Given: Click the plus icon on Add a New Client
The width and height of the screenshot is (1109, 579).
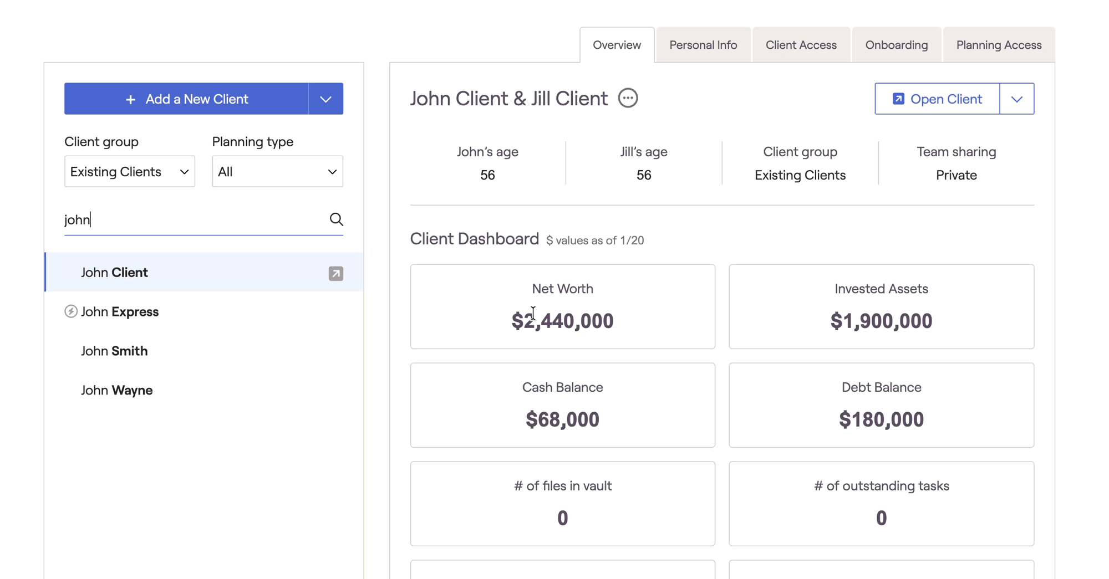Looking at the screenshot, I should 130,99.
